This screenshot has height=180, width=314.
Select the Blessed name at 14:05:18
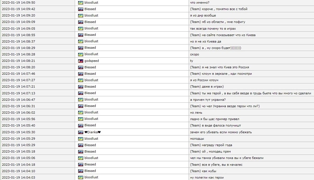tap(90, 151)
